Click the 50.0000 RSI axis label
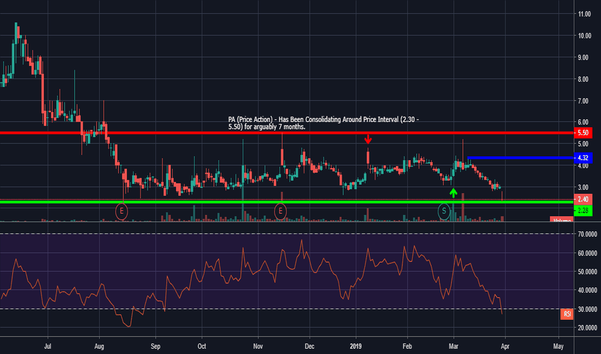 587,272
